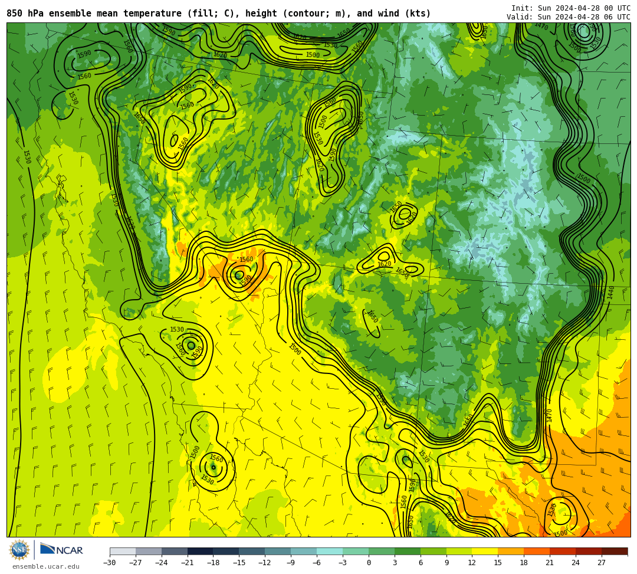Click the 9 colorbar tick label

[x=446, y=563]
